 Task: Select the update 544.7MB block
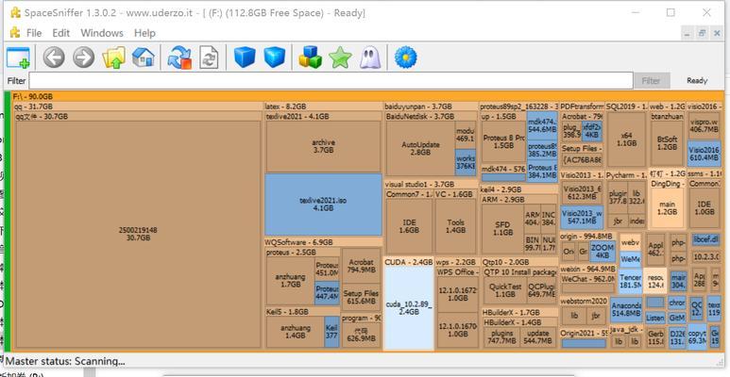pos(537,337)
